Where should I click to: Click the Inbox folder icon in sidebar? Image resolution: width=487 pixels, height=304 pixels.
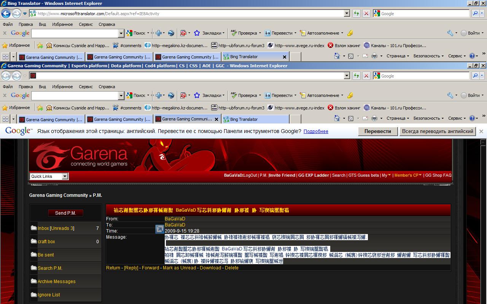click(x=34, y=228)
